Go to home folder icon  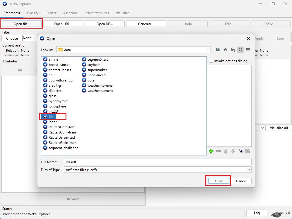click(x=225, y=50)
